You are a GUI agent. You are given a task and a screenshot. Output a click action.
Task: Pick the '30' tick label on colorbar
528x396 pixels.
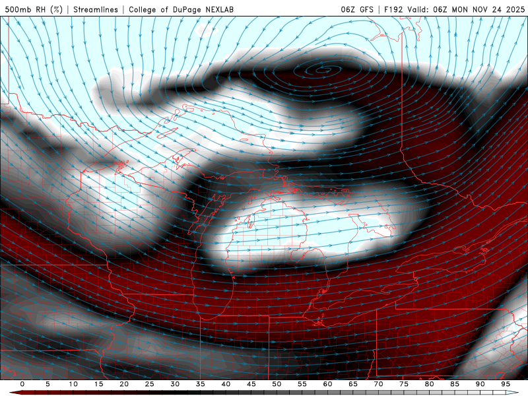(x=175, y=384)
